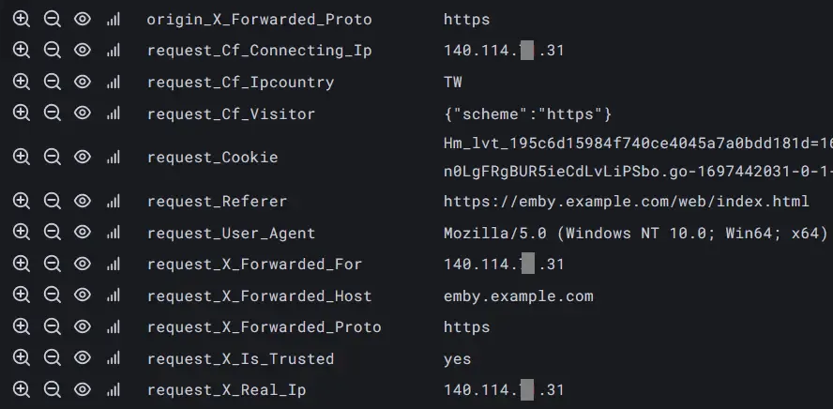Filter for value of request_X_Forwarded_Host
The image size is (833, 409).
(21, 295)
